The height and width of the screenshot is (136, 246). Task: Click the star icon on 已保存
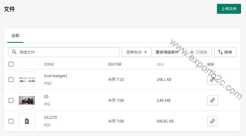point(192,52)
